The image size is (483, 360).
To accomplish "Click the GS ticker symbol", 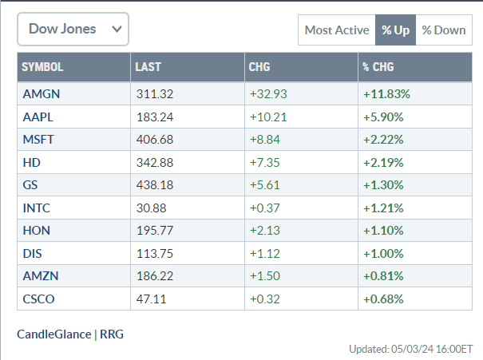I will 31,185.
